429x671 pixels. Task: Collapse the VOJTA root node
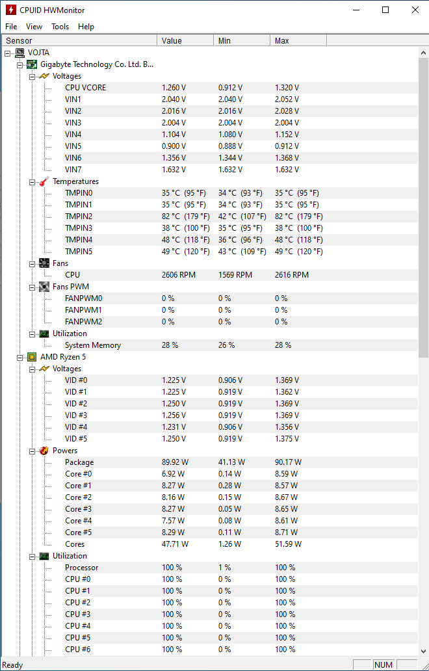point(8,53)
